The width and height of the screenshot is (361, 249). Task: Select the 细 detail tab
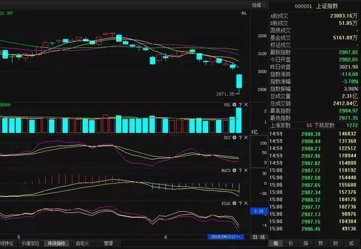[276, 243]
